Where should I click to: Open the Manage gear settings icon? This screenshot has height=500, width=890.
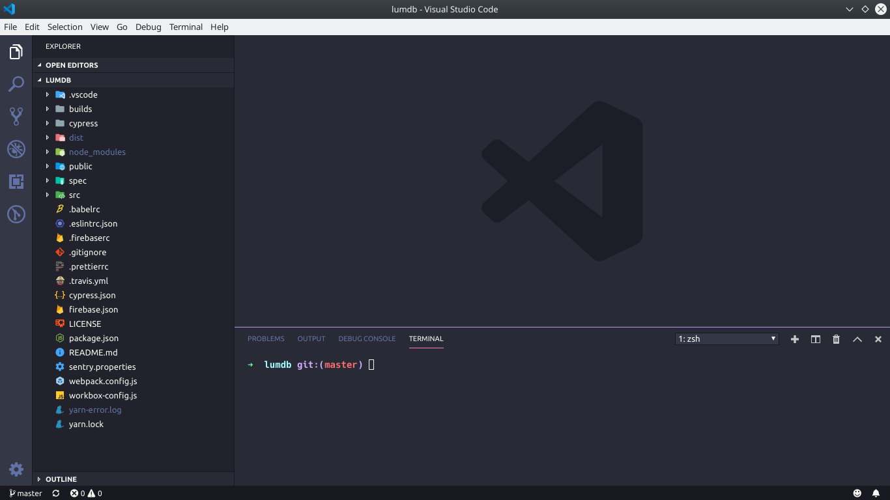[x=16, y=469]
